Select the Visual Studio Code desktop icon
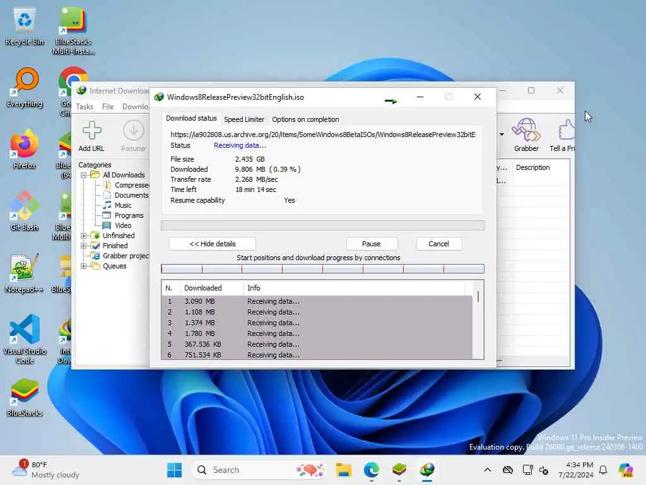The width and height of the screenshot is (646, 485). [25, 339]
